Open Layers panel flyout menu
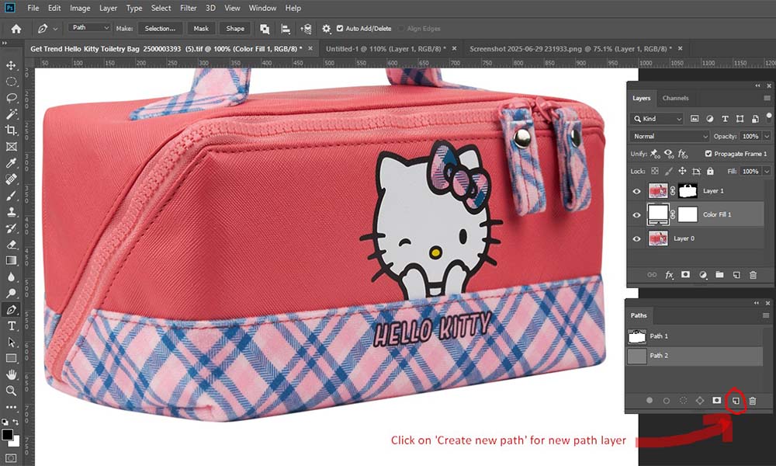 (x=767, y=98)
